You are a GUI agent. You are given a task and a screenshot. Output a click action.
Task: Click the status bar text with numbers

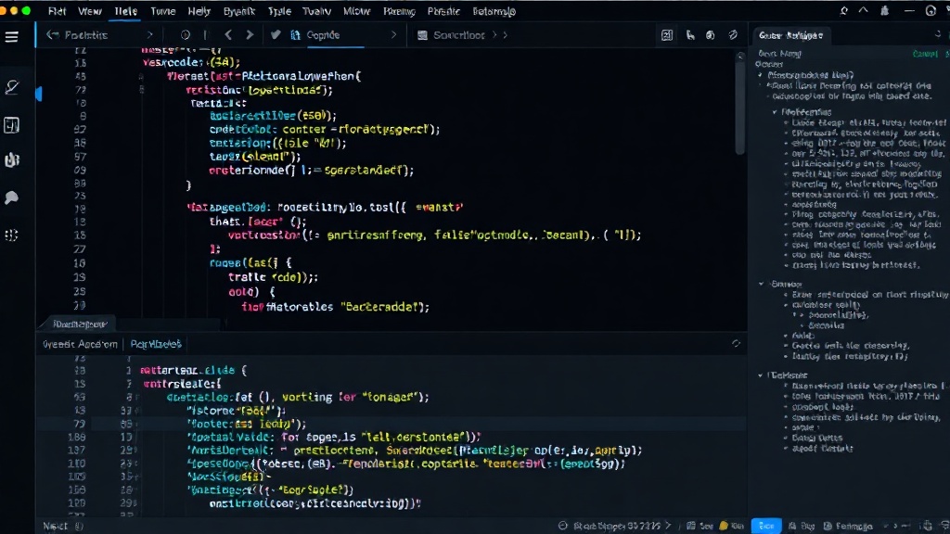pos(617,526)
